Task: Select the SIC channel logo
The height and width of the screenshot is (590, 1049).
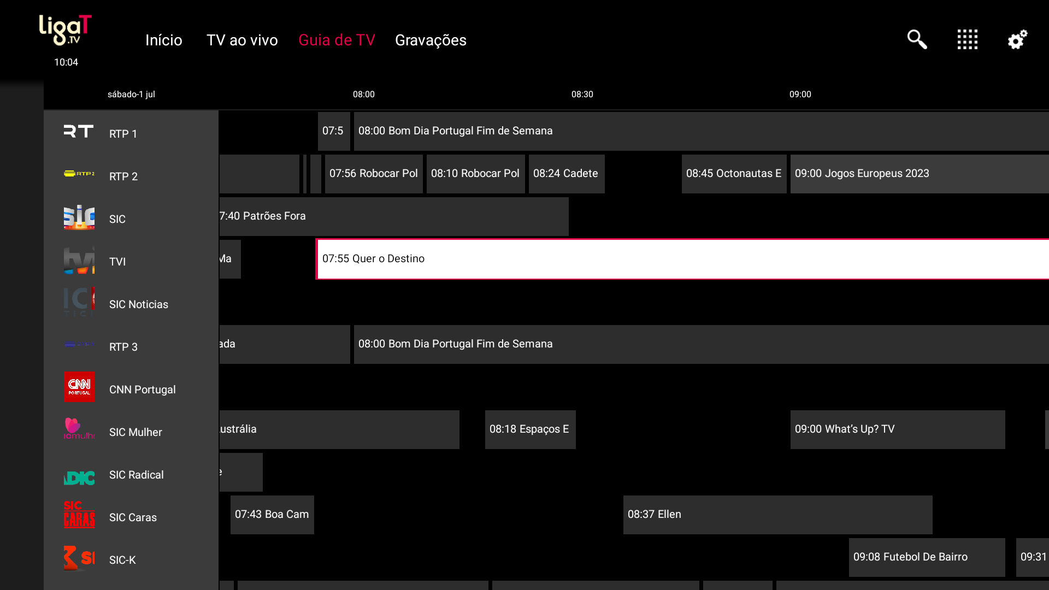Action: (x=79, y=217)
